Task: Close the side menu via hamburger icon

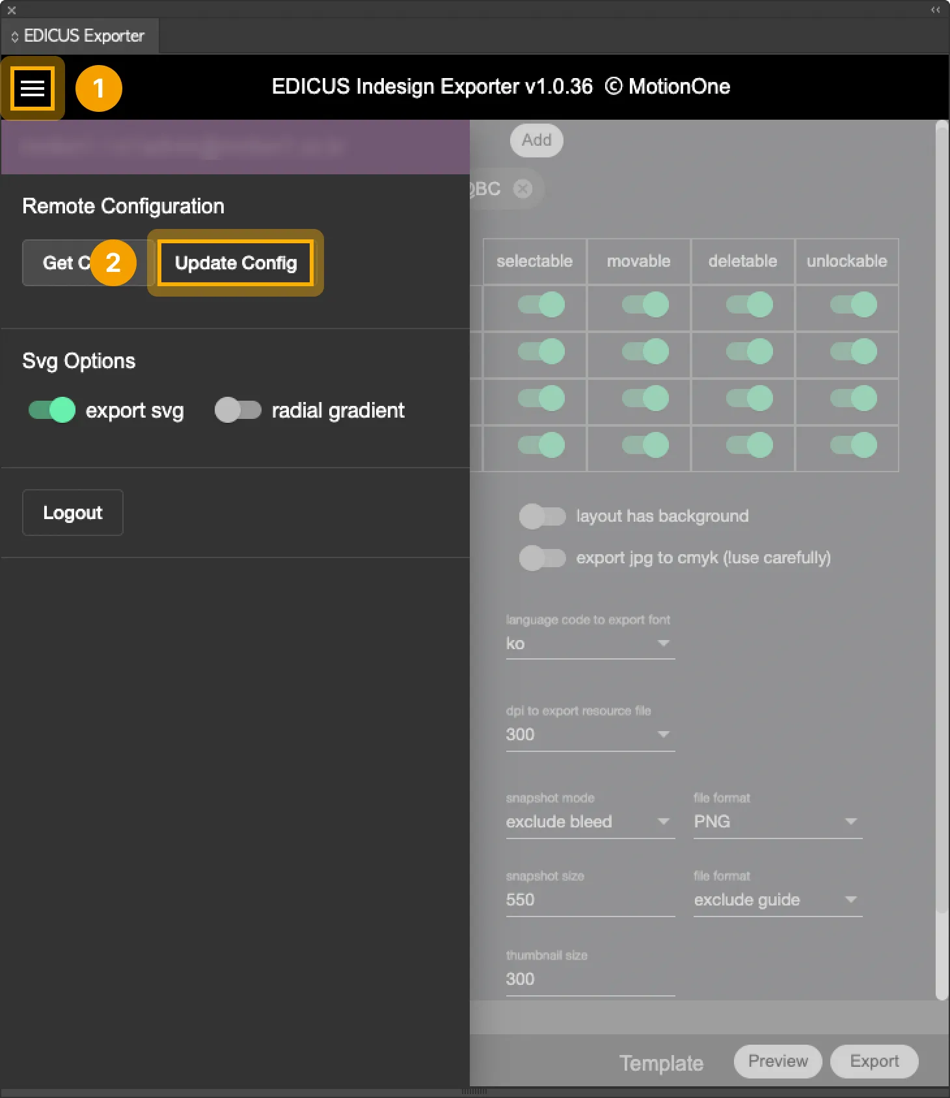Action: [33, 88]
